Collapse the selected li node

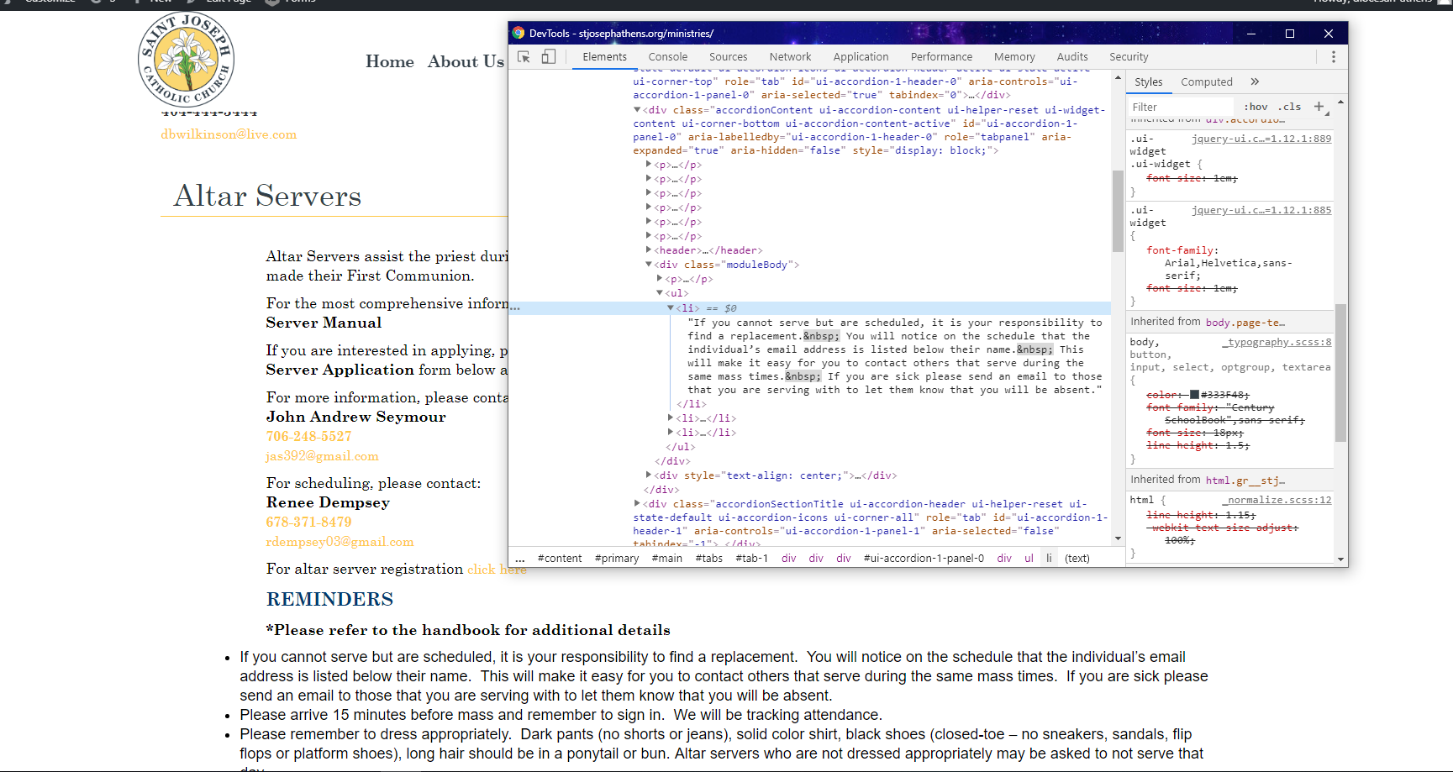coord(670,308)
